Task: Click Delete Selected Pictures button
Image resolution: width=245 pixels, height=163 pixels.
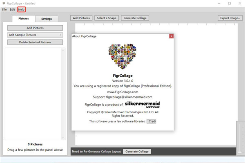Action: point(35,42)
